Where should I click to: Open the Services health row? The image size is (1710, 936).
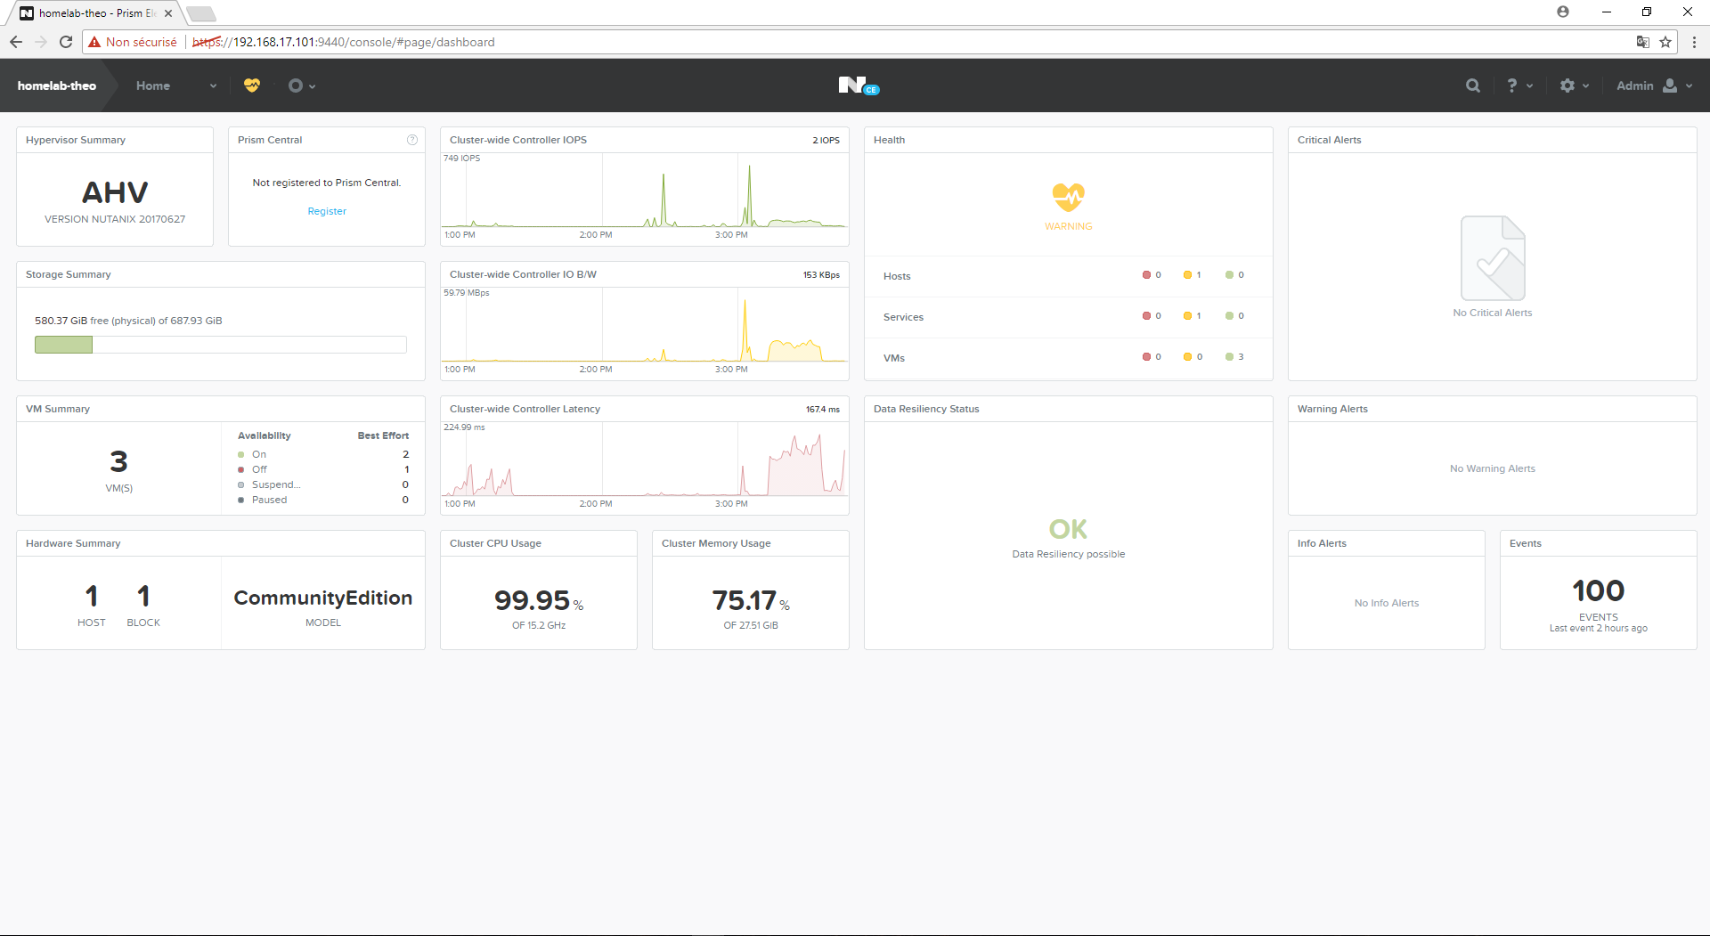tap(1068, 317)
